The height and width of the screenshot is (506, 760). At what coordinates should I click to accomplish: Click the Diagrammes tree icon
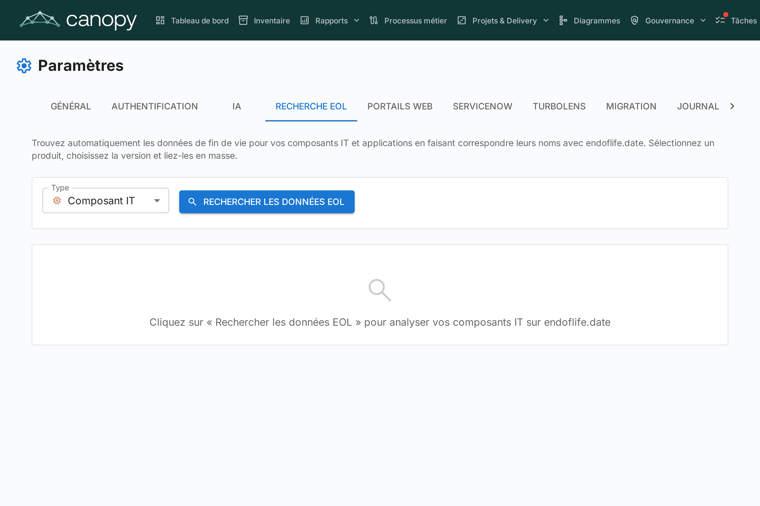click(x=563, y=20)
